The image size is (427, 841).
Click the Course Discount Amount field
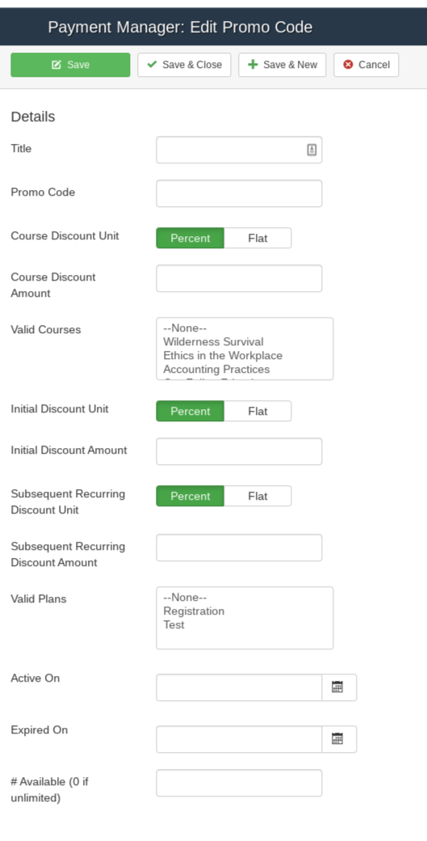coord(239,278)
